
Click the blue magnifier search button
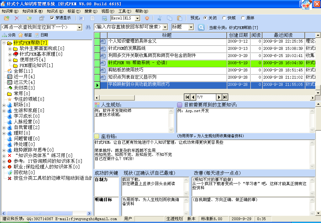(x=201, y=27)
